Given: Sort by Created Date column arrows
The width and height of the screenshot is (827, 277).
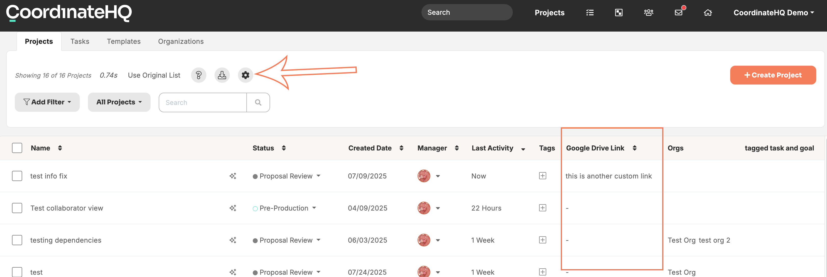Looking at the screenshot, I should point(401,148).
